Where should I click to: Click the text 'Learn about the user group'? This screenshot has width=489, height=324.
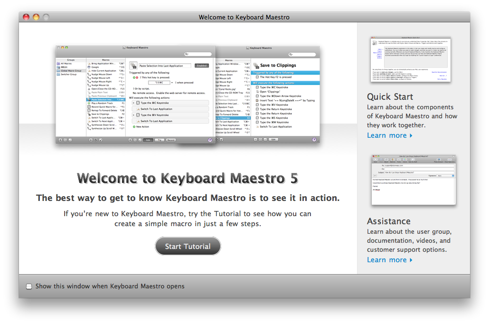(x=409, y=232)
